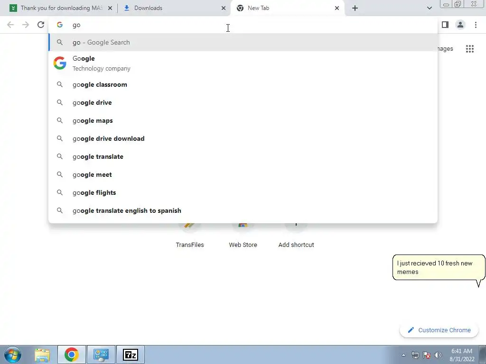This screenshot has height=364, width=486.
Task: Click the network tray icon
Action: (x=415, y=355)
